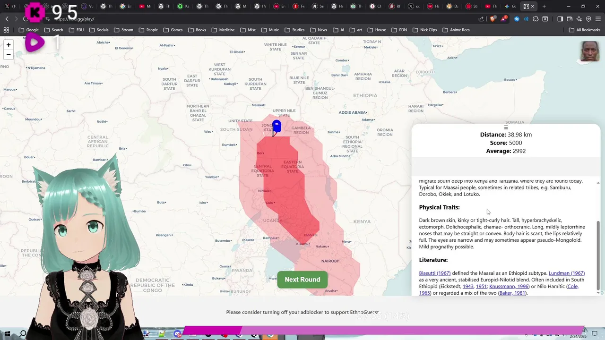Screen dimensions: 605x340
Task: Open the Books bookmark folder
Action: pos(197,30)
